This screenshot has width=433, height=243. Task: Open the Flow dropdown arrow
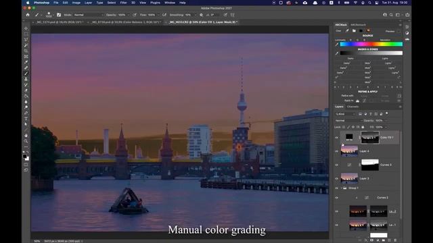click(158, 15)
